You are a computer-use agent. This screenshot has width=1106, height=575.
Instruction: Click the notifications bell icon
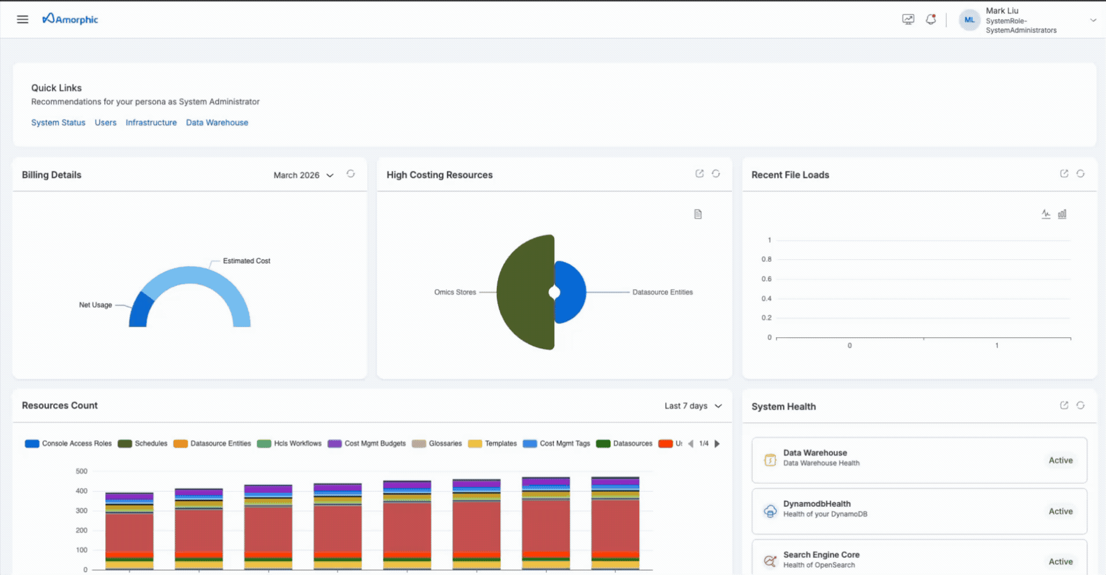click(931, 20)
